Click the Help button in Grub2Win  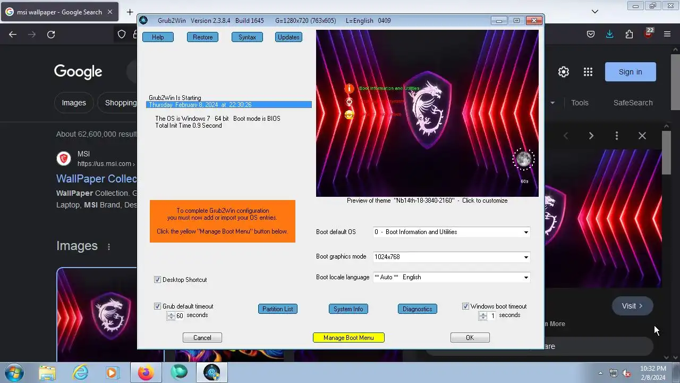click(x=158, y=37)
